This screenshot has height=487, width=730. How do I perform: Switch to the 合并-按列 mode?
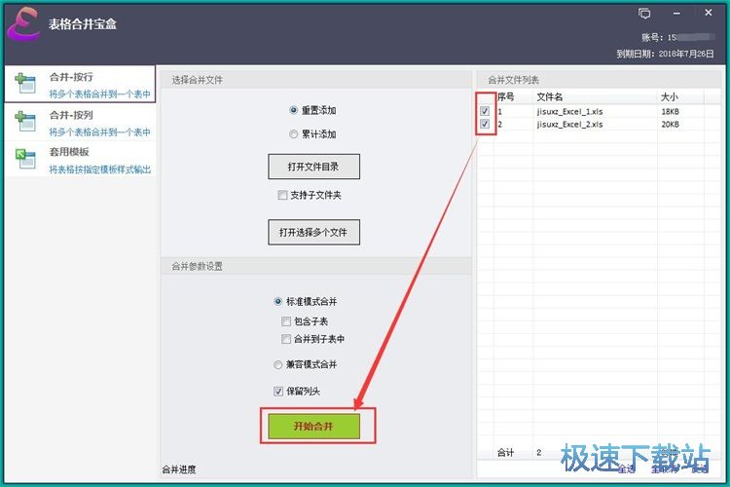click(x=80, y=122)
